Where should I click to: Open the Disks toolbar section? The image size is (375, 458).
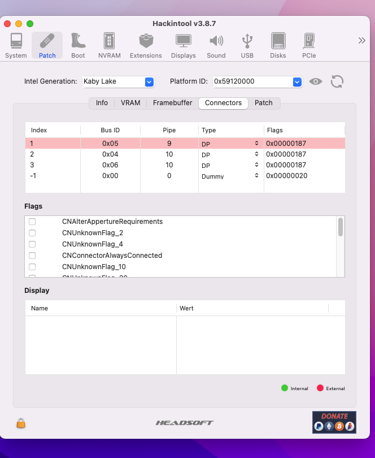click(278, 46)
